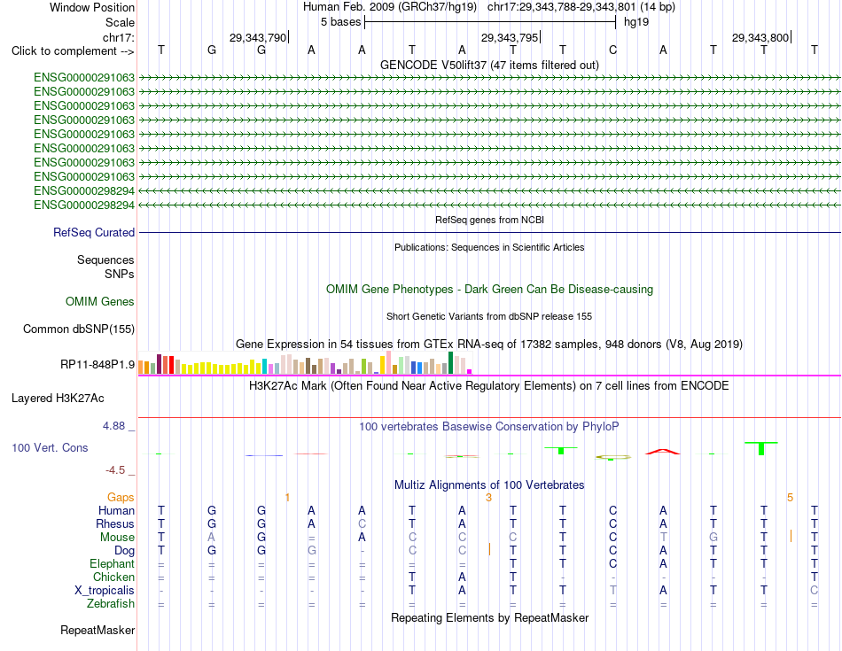Click the hg19 label beside the scale bar

pos(636,22)
